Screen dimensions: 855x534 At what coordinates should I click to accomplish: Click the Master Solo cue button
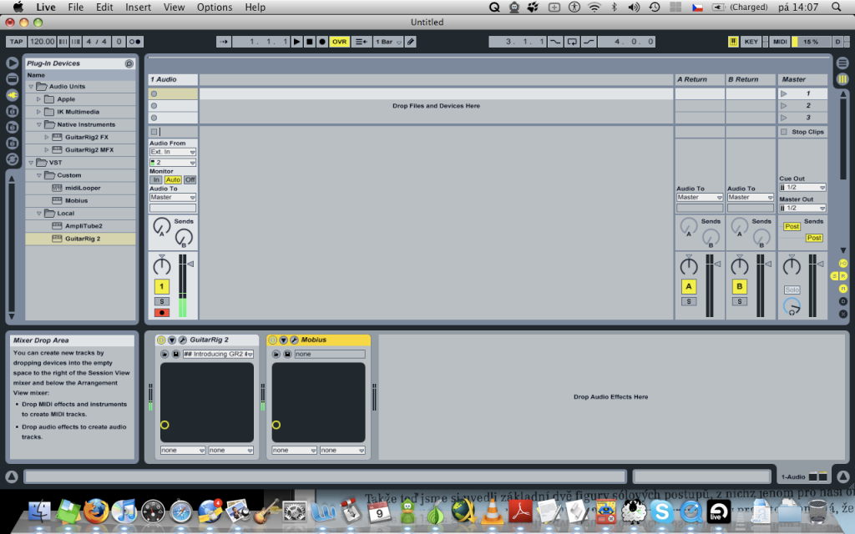coord(792,290)
